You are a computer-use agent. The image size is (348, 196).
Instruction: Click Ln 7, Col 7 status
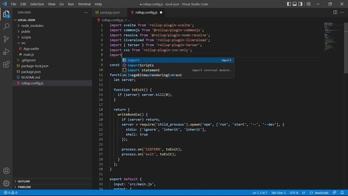point(260,193)
